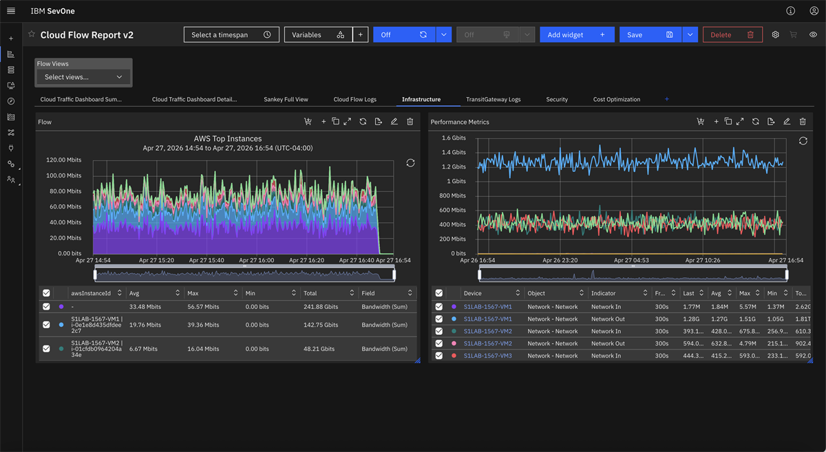Switch to Cloud Flow Logs tab
826x452 pixels.
click(355, 100)
